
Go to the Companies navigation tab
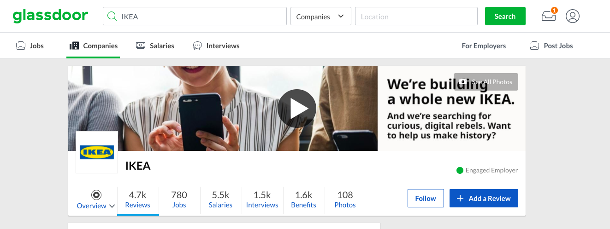coord(94,46)
